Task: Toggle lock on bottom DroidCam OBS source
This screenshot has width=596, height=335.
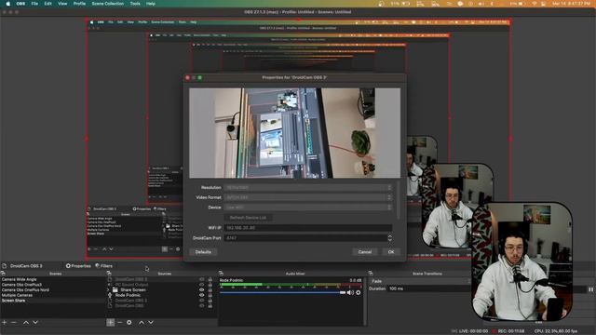Action: (x=210, y=305)
